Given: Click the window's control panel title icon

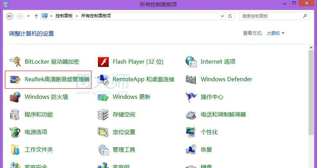Looking at the screenshot, I should 6,3.
